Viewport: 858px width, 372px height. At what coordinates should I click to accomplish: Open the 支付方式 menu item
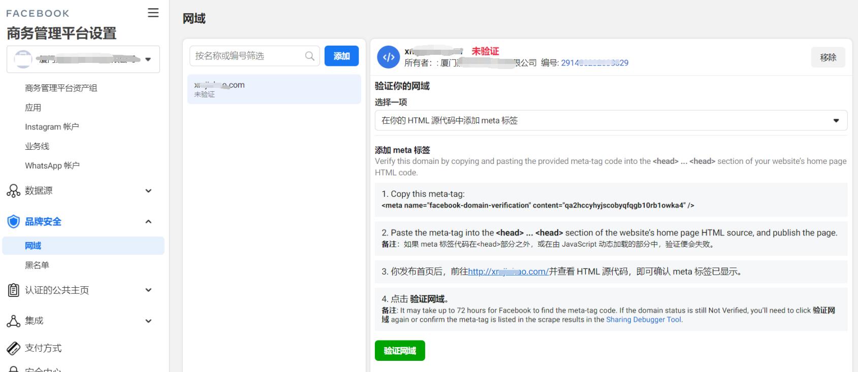point(43,348)
